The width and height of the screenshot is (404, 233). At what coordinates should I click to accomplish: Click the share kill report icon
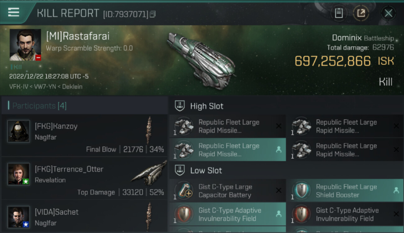tap(361, 13)
